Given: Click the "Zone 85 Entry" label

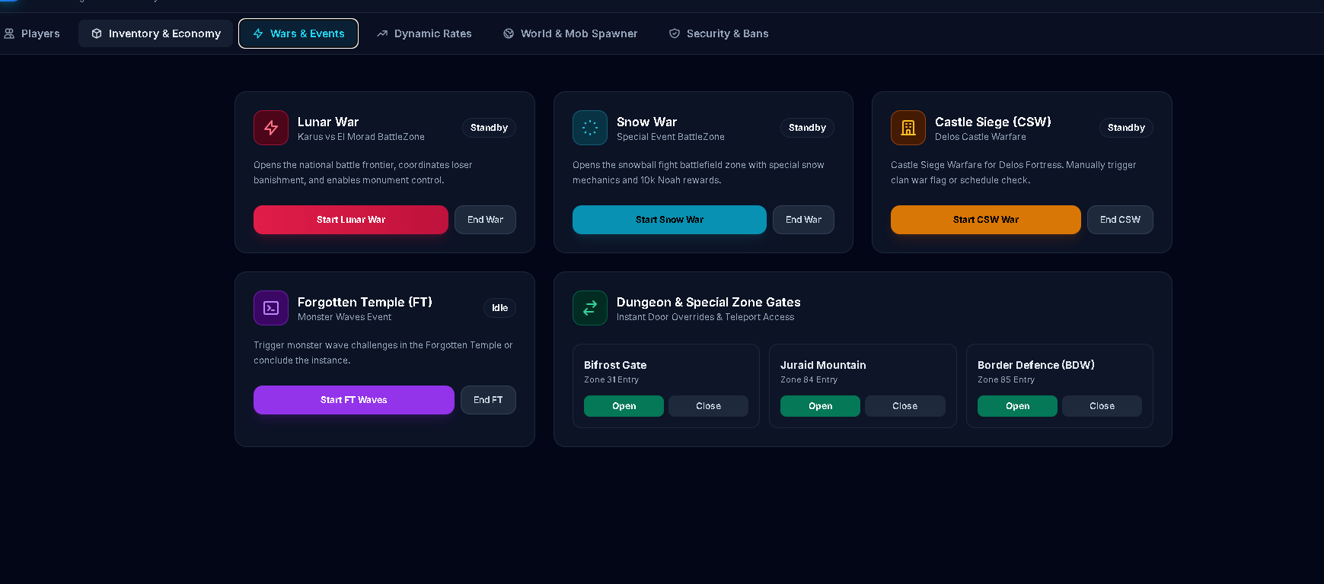Looking at the screenshot, I should tap(1006, 379).
